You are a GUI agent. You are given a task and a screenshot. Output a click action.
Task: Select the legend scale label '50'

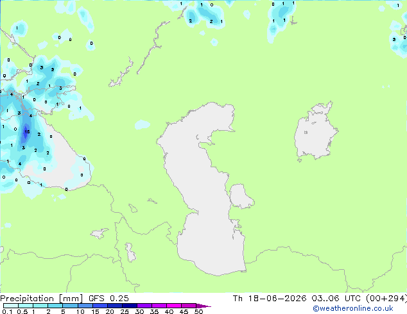tap(198, 311)
